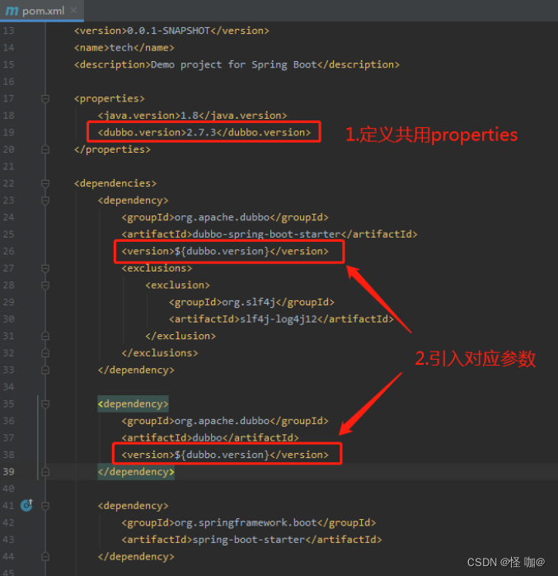Collapse the first dependency at line 23
Image resolution: width=558 pixels, height=576 pixels.
(x=45, y=201)
